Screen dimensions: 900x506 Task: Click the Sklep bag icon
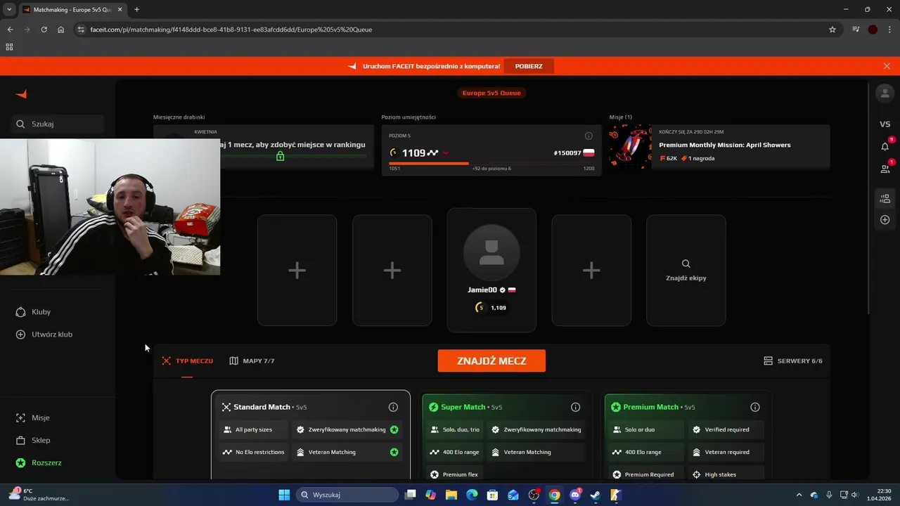[20, 440]
